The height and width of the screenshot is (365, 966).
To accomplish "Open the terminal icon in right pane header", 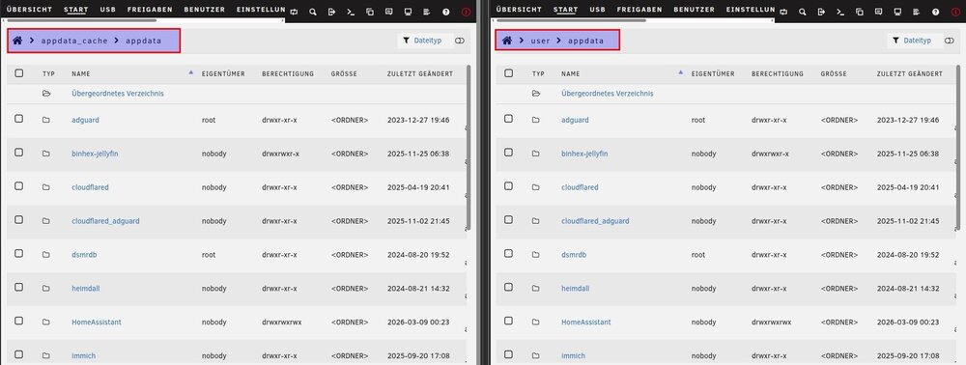I will [x=840, y=12].
